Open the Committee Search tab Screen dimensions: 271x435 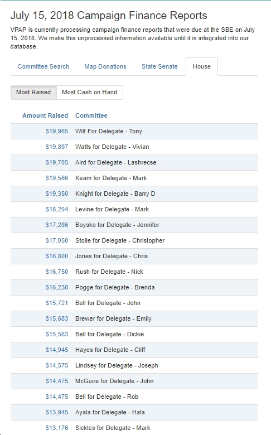(43, 66)
